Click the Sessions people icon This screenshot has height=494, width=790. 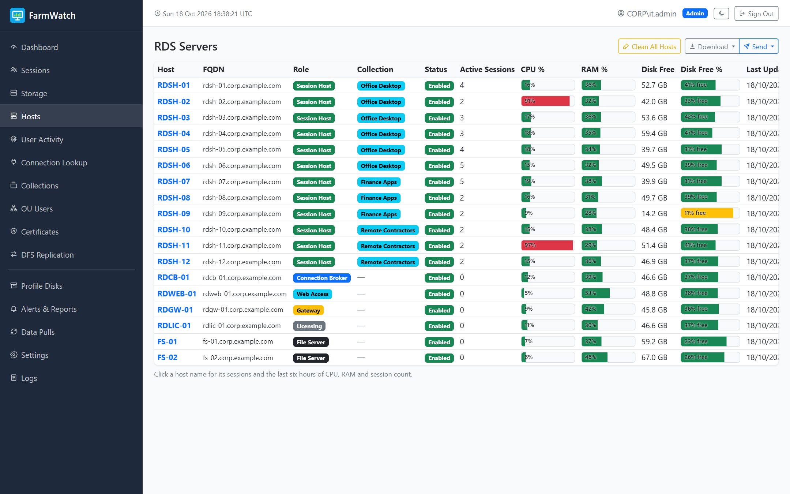click(x=14, y=70)
